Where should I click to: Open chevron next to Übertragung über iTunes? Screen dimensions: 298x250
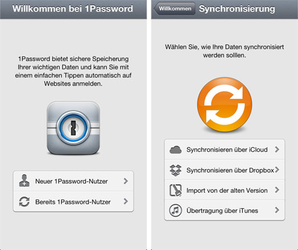277,210
